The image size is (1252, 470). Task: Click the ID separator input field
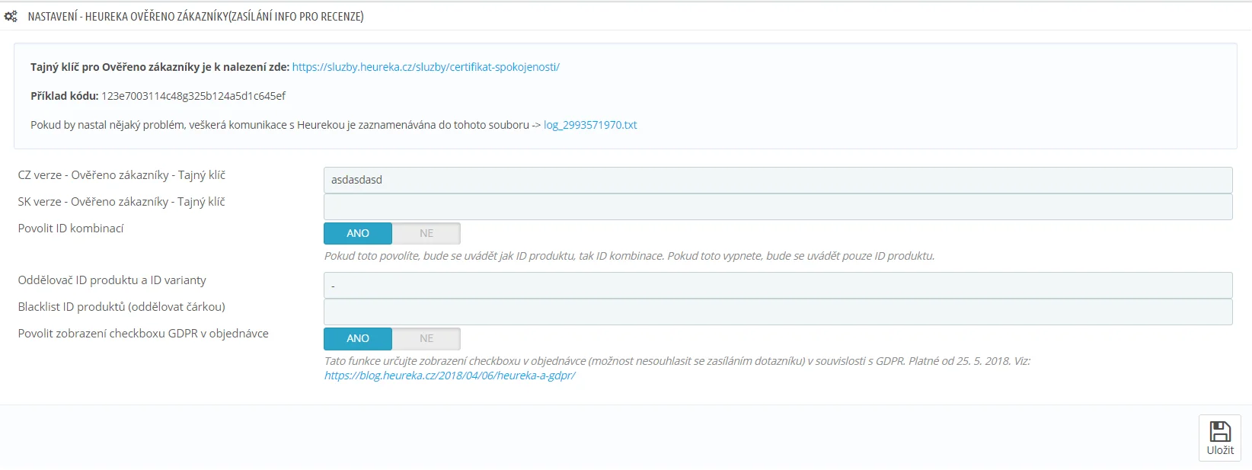[x=778, y=286]
